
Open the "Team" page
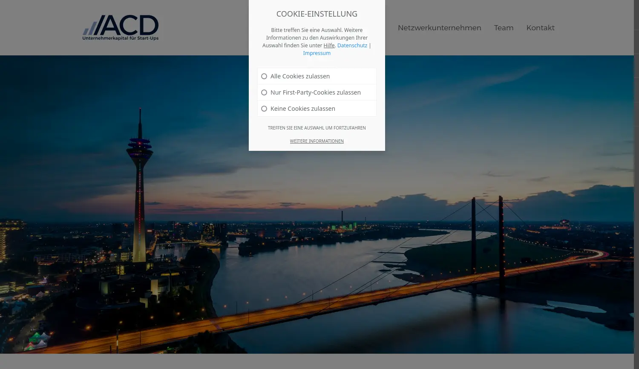tap(504, 28)
